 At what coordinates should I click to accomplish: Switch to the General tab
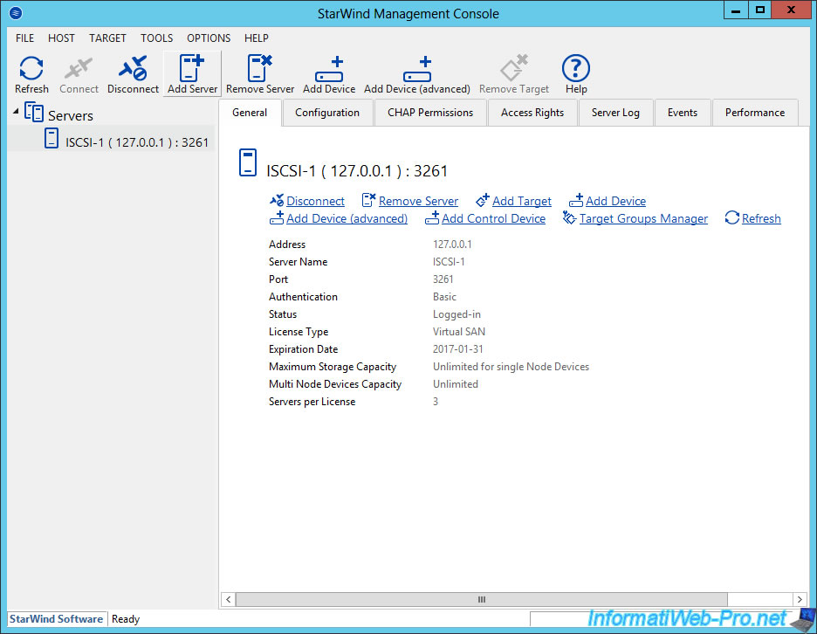pyautogui.click(x=250, y=113)
